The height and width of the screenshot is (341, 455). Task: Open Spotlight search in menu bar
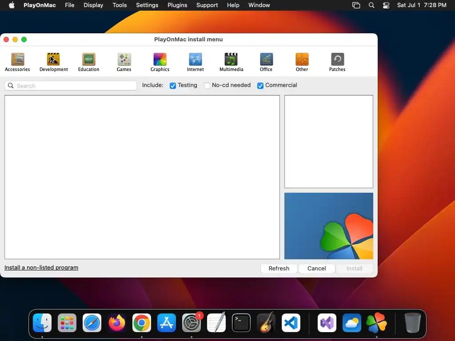coord(371,5)
